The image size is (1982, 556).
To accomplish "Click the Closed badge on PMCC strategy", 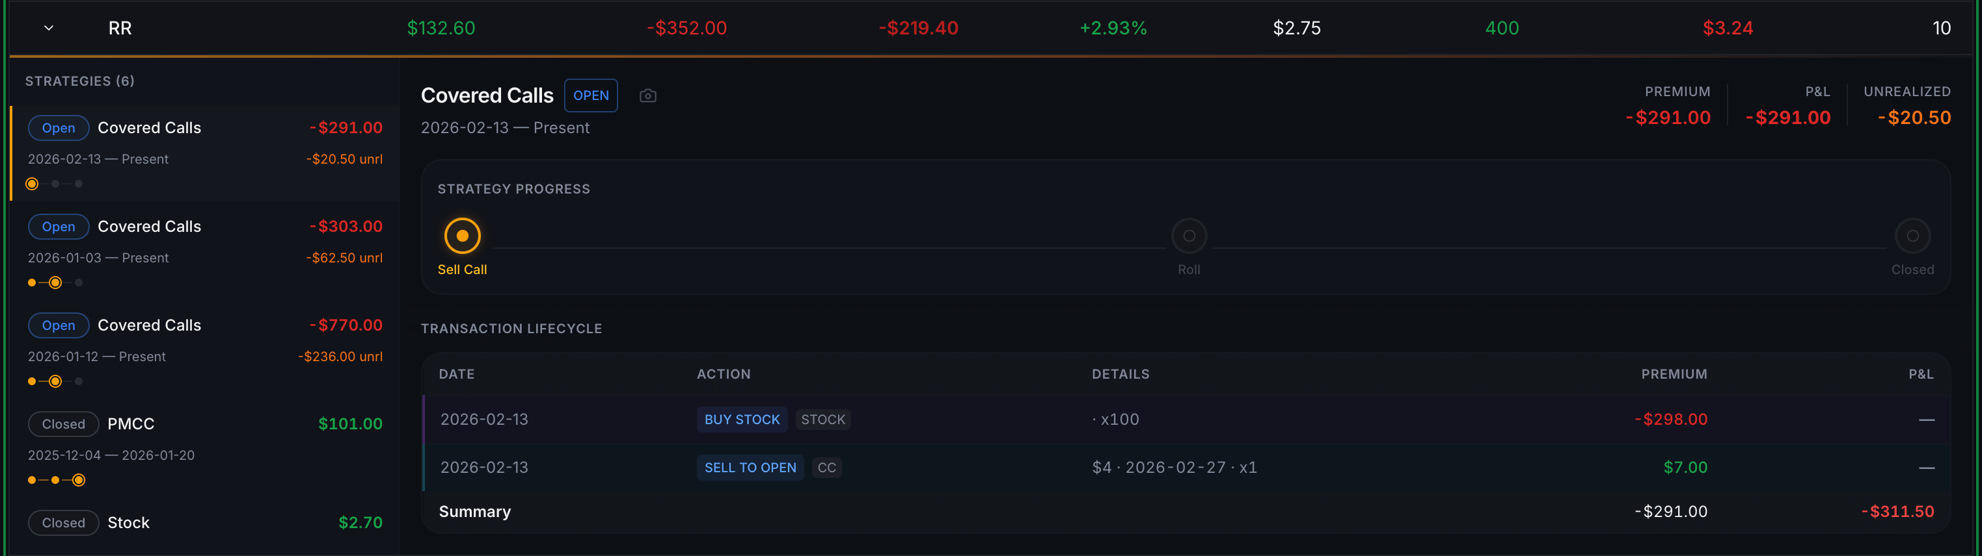I will [x=64, y=424].
